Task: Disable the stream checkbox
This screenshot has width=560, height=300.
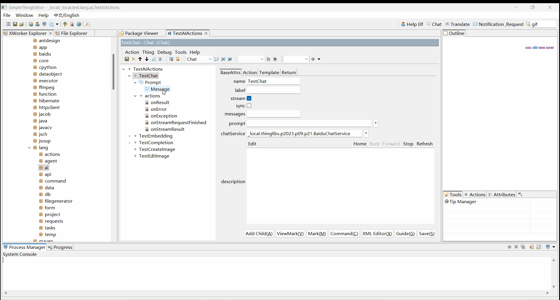Action: coord(249,98)
